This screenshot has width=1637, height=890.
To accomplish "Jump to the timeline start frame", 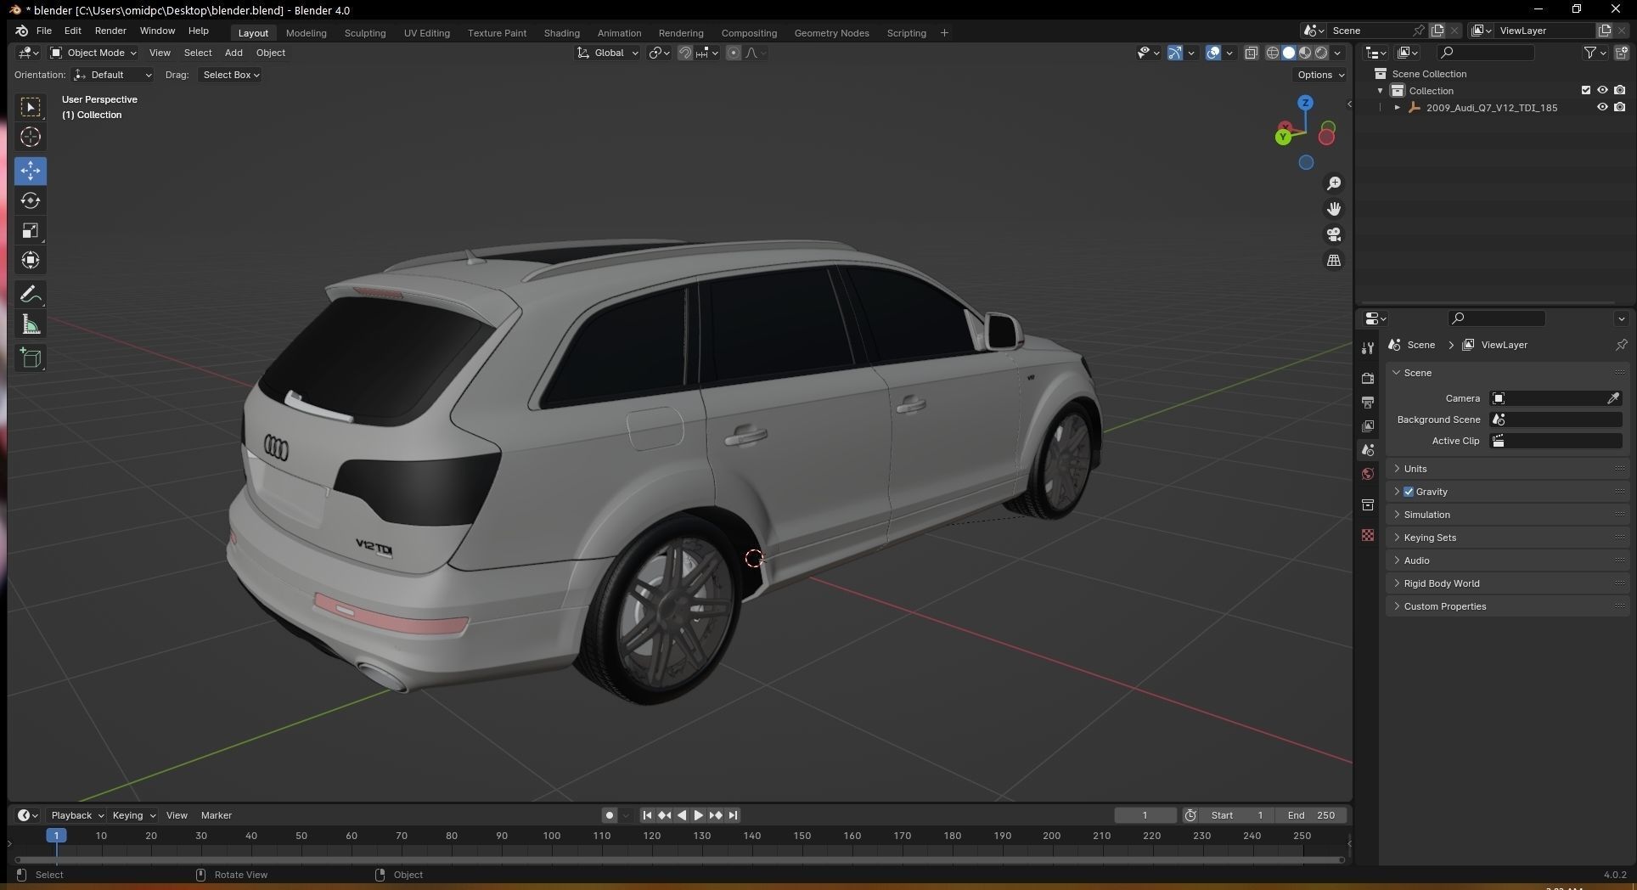I will tap(647, 815).
